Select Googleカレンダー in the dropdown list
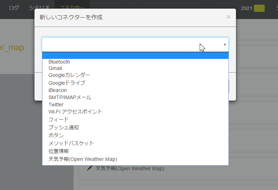 pos(69,75)
